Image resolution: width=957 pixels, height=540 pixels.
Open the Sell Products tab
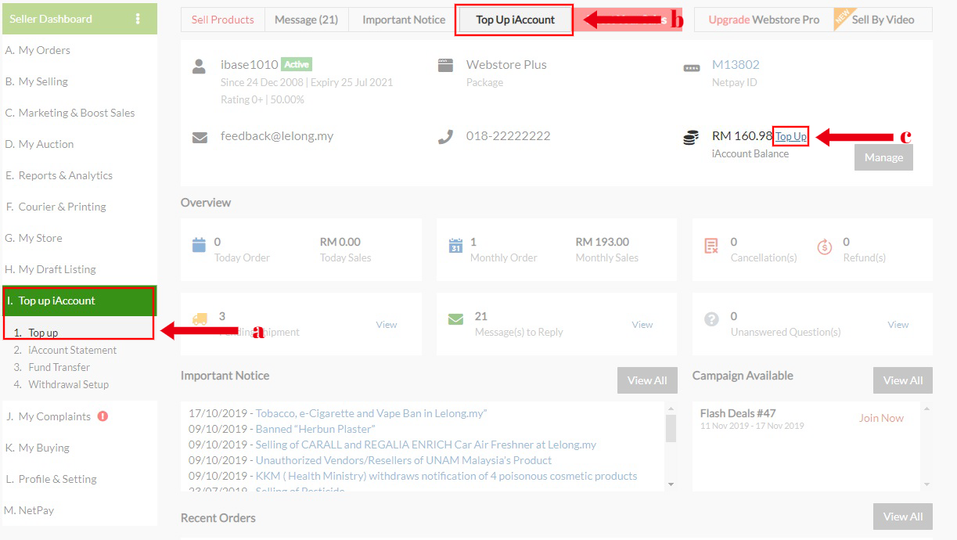tap(223, 20)
